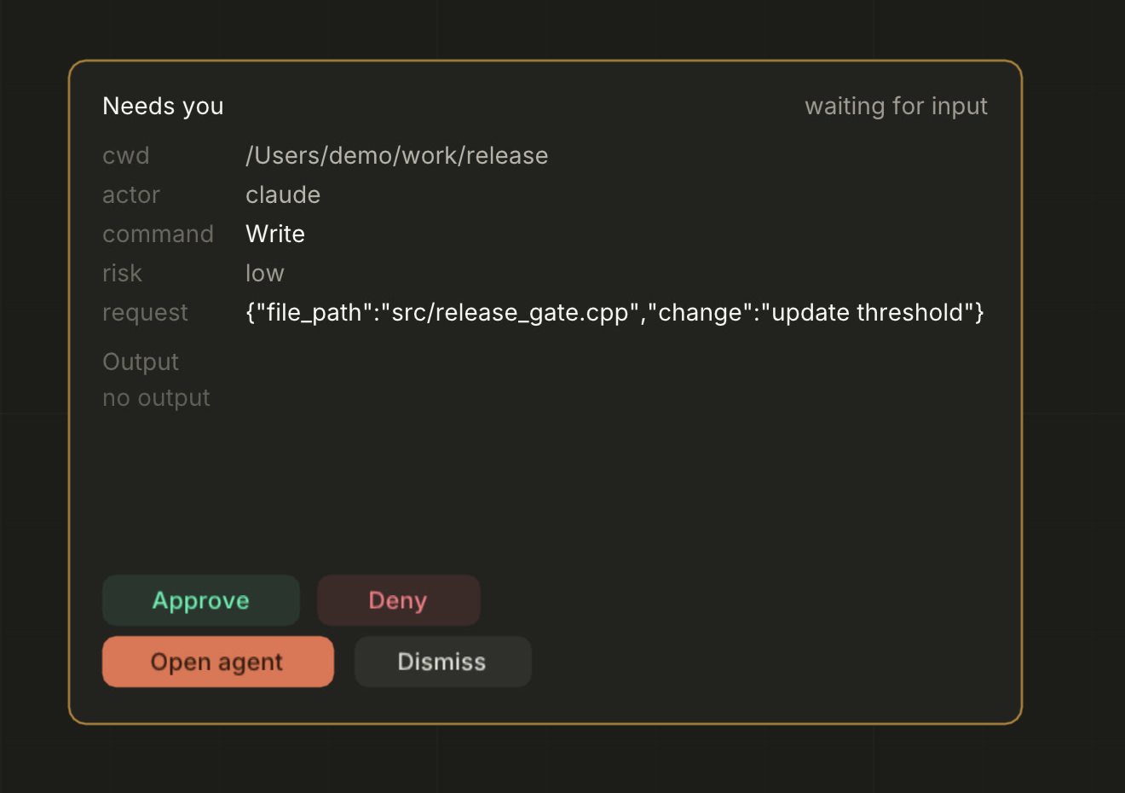Click the 'actor' field label

pyautogui.click(x=131, y=194)
